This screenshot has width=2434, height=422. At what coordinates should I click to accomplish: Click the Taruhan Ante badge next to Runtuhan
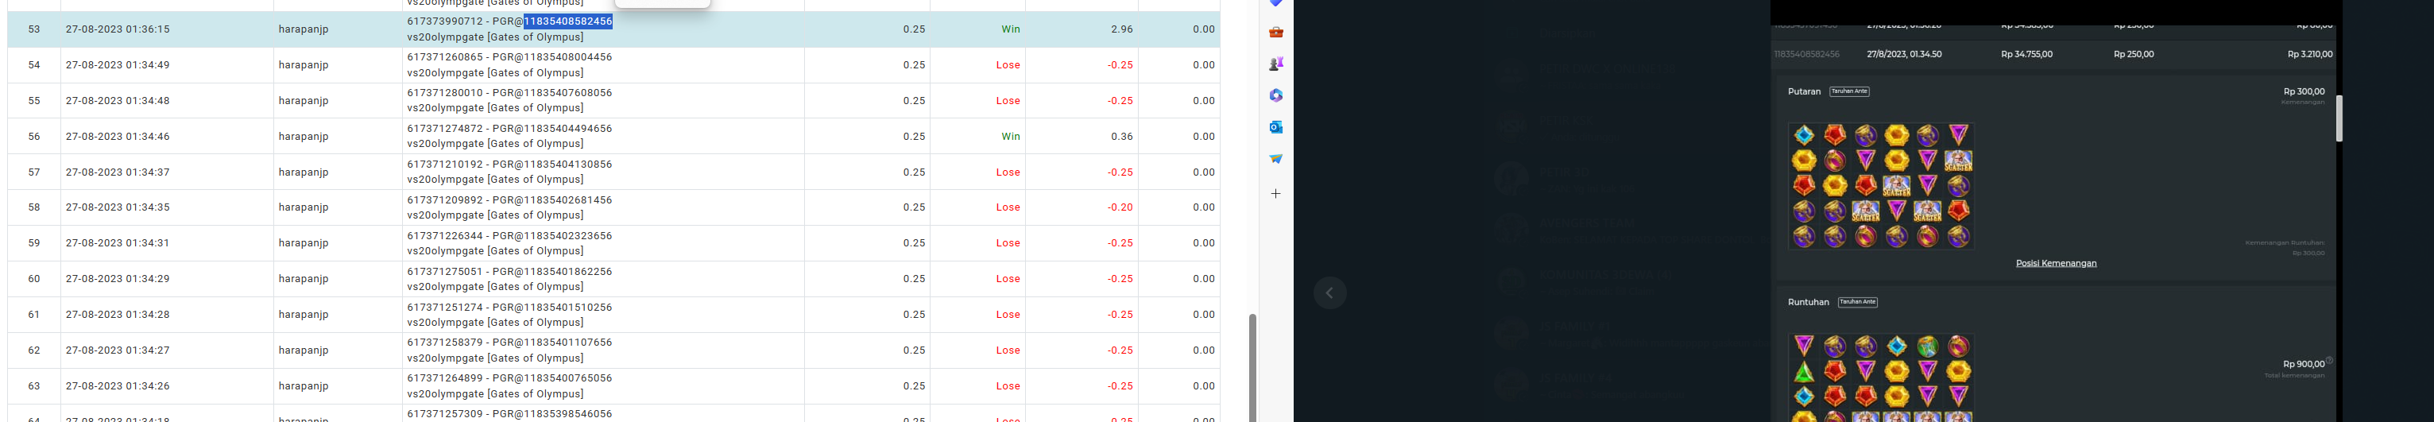[x=1858, y=302]
